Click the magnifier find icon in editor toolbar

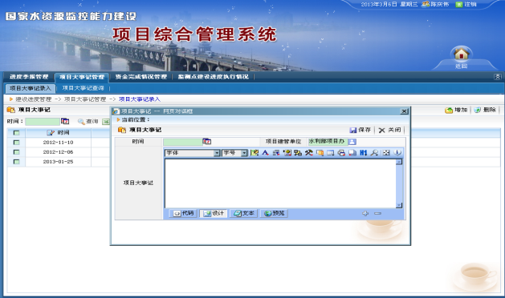pos(374,153)
